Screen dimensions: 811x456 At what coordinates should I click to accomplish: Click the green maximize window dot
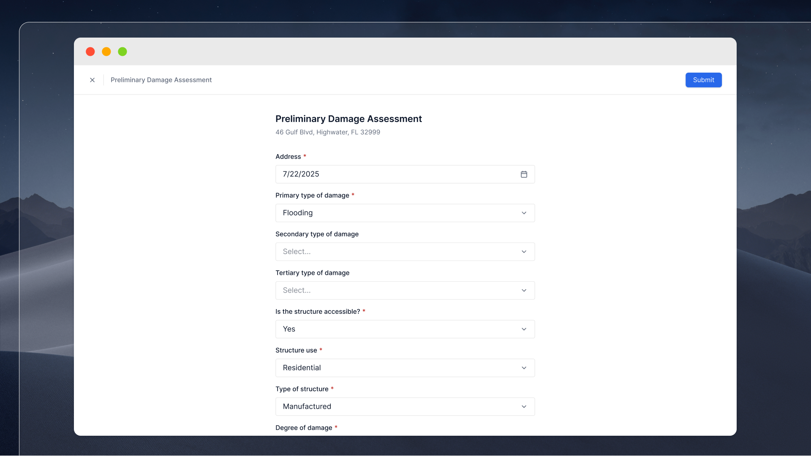122,52
